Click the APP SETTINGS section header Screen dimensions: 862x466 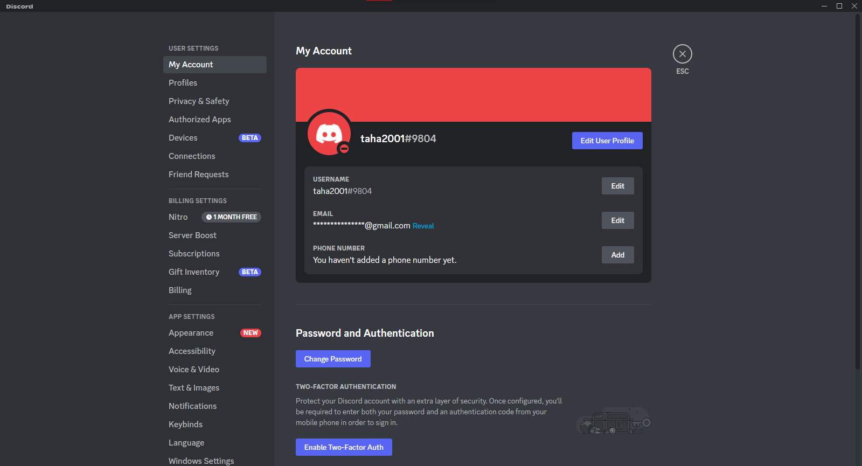192,317
